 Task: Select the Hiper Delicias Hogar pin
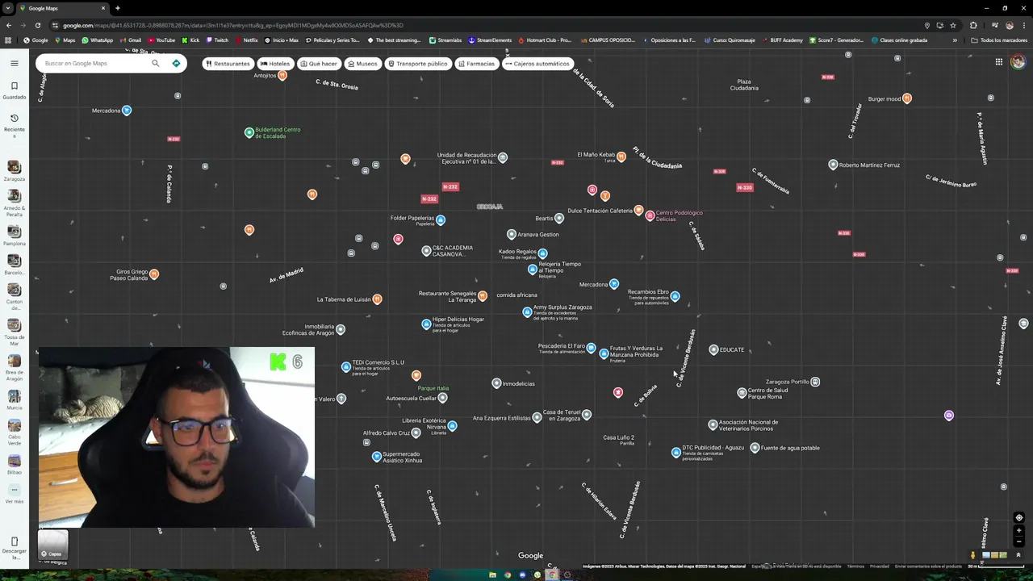426,324
